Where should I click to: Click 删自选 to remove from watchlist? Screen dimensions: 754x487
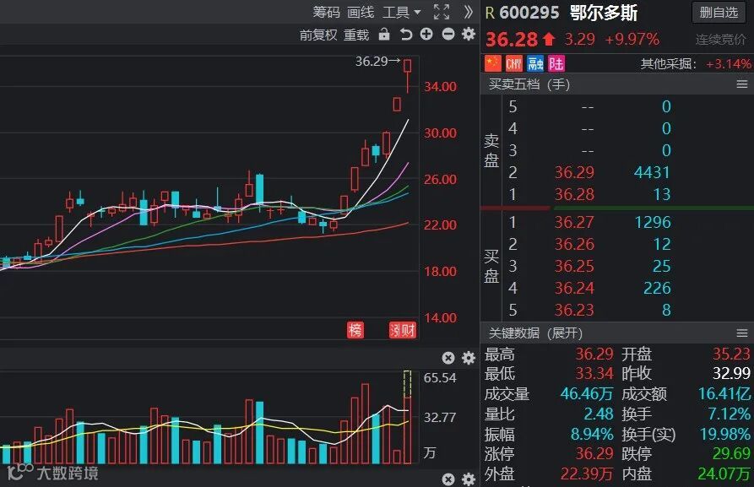tap(719, 12)
